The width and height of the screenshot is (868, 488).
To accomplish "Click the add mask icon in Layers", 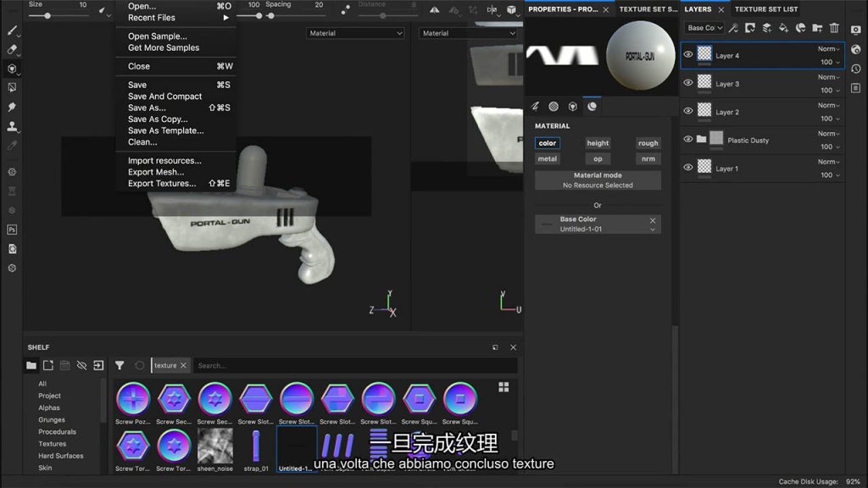I will click(x=750, y=28).
